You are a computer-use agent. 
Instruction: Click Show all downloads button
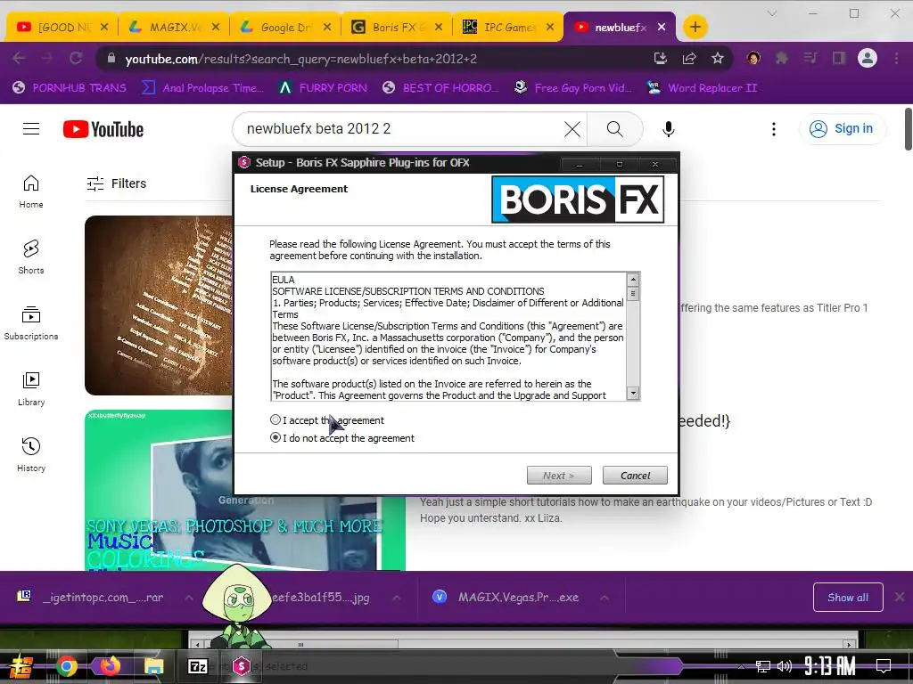click(848, 598)
